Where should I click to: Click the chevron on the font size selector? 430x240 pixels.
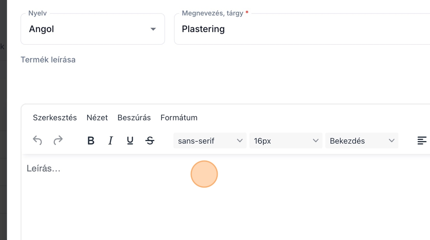pyautogui.click(x=316, y=141)
